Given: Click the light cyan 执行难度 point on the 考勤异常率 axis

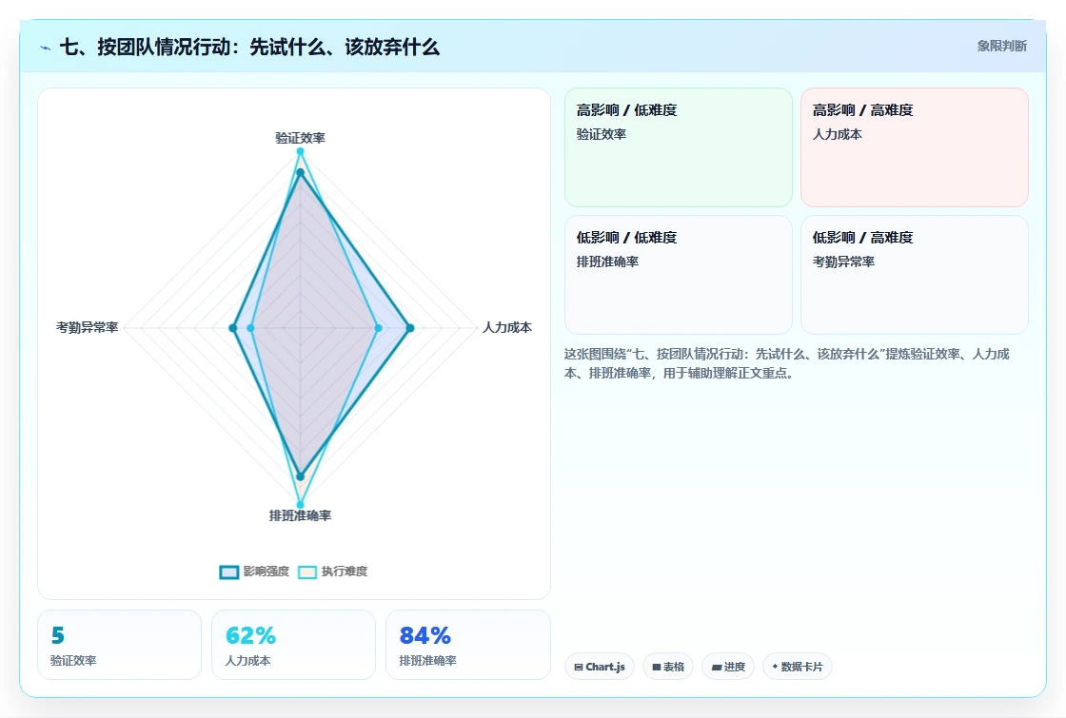Looking at the screenshot, I should click(251, 328).
